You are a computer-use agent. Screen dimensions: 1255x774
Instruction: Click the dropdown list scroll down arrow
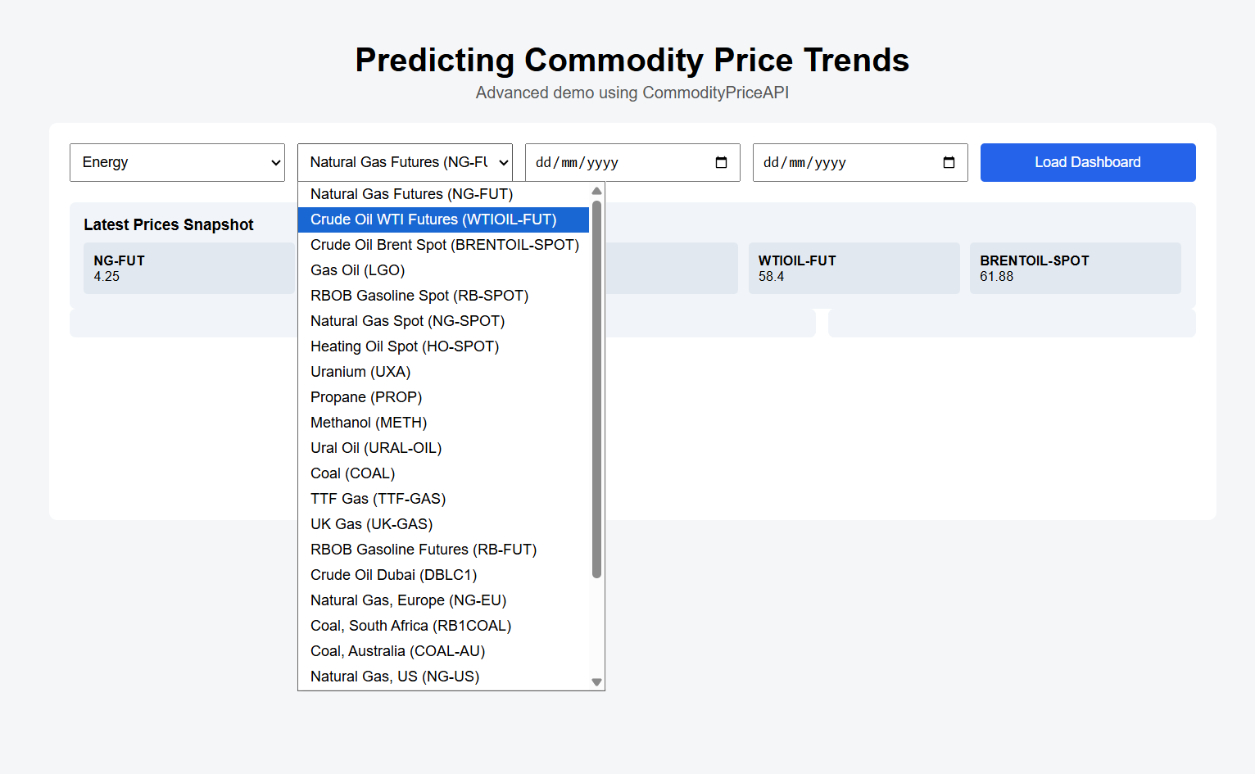[596, 682]
